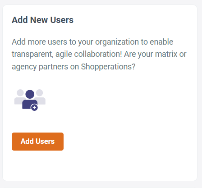Click the word 'organization' in description
The image size is (202, 188).
tap(117, 42)
